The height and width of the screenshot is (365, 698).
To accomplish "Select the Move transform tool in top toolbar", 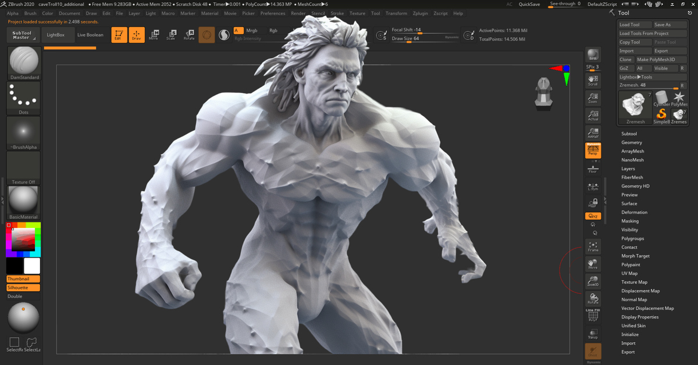I will click(154, 35).
